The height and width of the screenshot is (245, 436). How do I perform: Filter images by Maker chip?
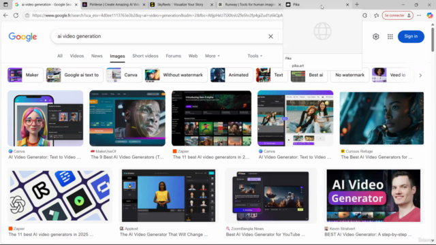pyautogui.click(x=25, y=75)
